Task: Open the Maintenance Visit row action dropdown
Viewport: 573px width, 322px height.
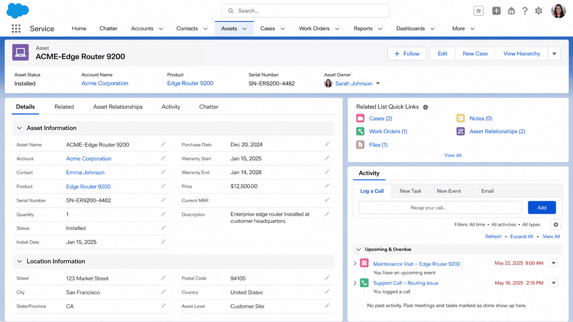Action: coord(553,263)
